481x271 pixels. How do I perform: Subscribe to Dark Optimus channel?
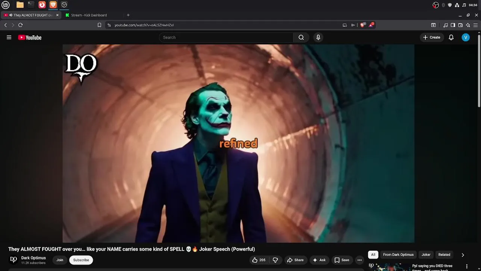[x=81, y=260]
